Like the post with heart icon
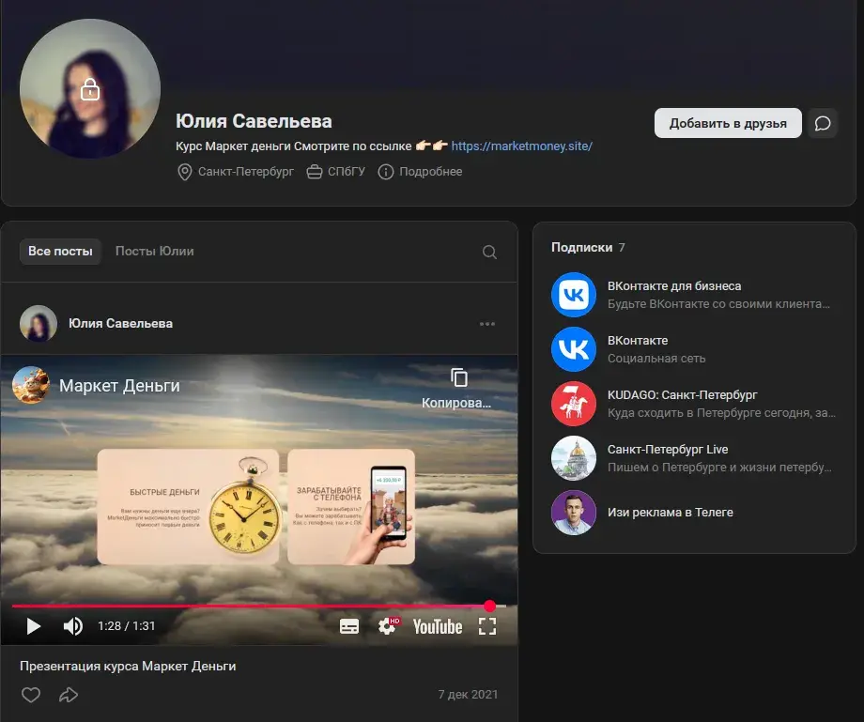Viewport: 864px width, 722px height. [x=31, y=695]
